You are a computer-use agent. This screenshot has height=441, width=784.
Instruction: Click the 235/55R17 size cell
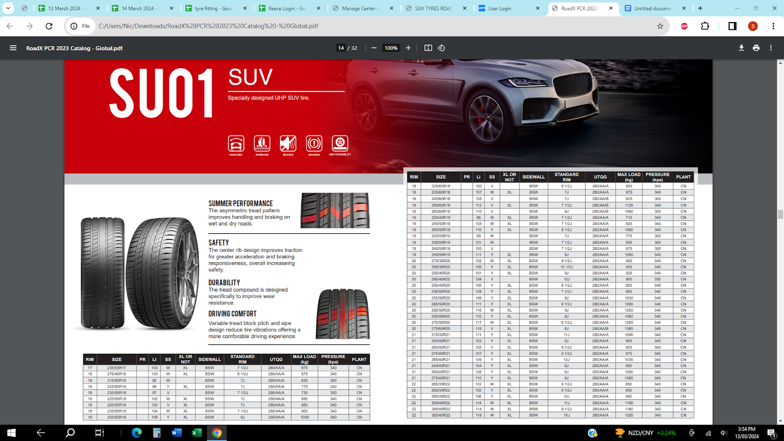tap(117, 367)
